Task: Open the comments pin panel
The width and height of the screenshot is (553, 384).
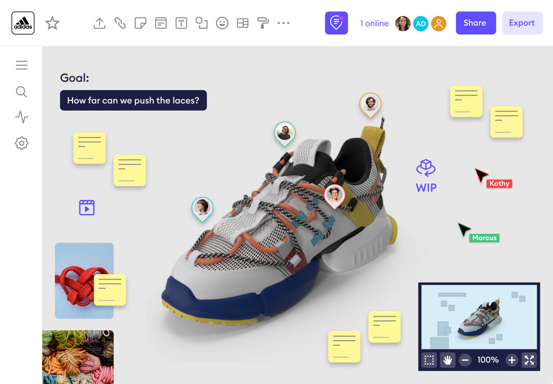Action: coord(336,23)
